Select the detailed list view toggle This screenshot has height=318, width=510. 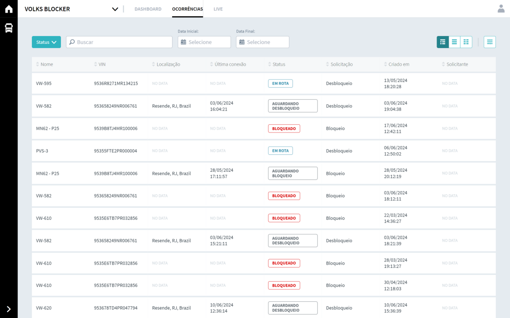click(x=443, y=42)
